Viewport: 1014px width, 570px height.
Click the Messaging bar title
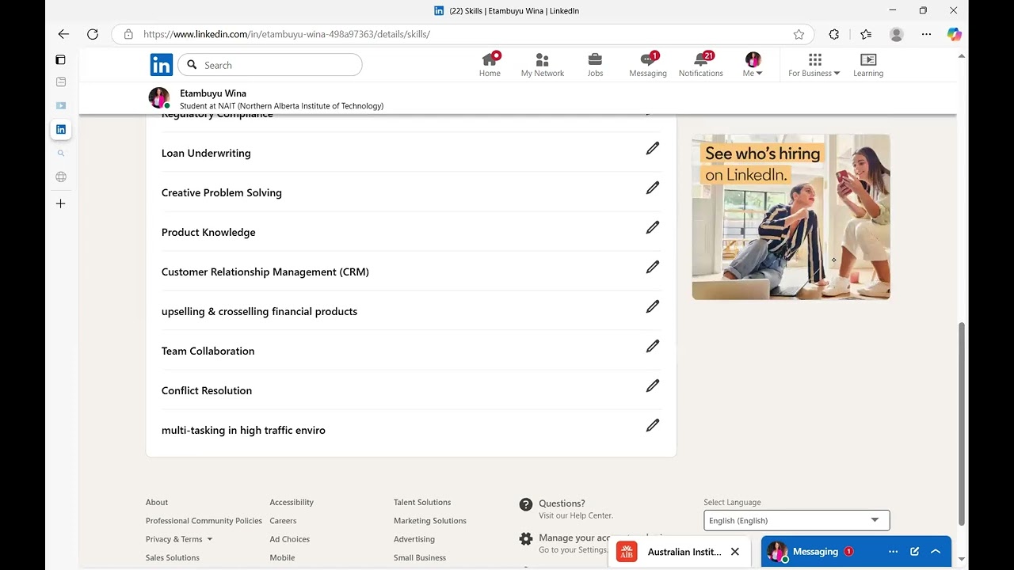click(x=815, y=552)
